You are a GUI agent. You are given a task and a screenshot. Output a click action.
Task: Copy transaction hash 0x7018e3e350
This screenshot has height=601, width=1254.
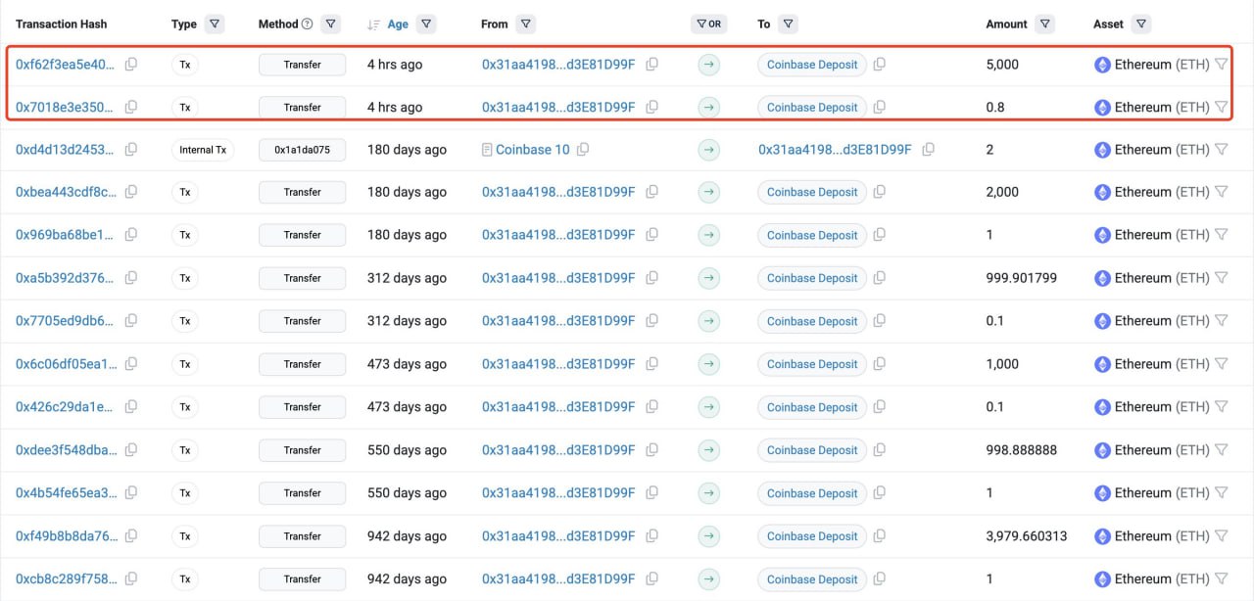130,107
